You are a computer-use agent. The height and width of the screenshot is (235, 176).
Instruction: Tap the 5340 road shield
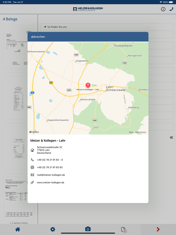coord(125,63)
